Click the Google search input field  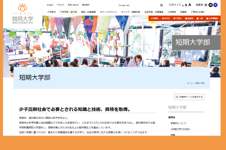tap(137, 5)
